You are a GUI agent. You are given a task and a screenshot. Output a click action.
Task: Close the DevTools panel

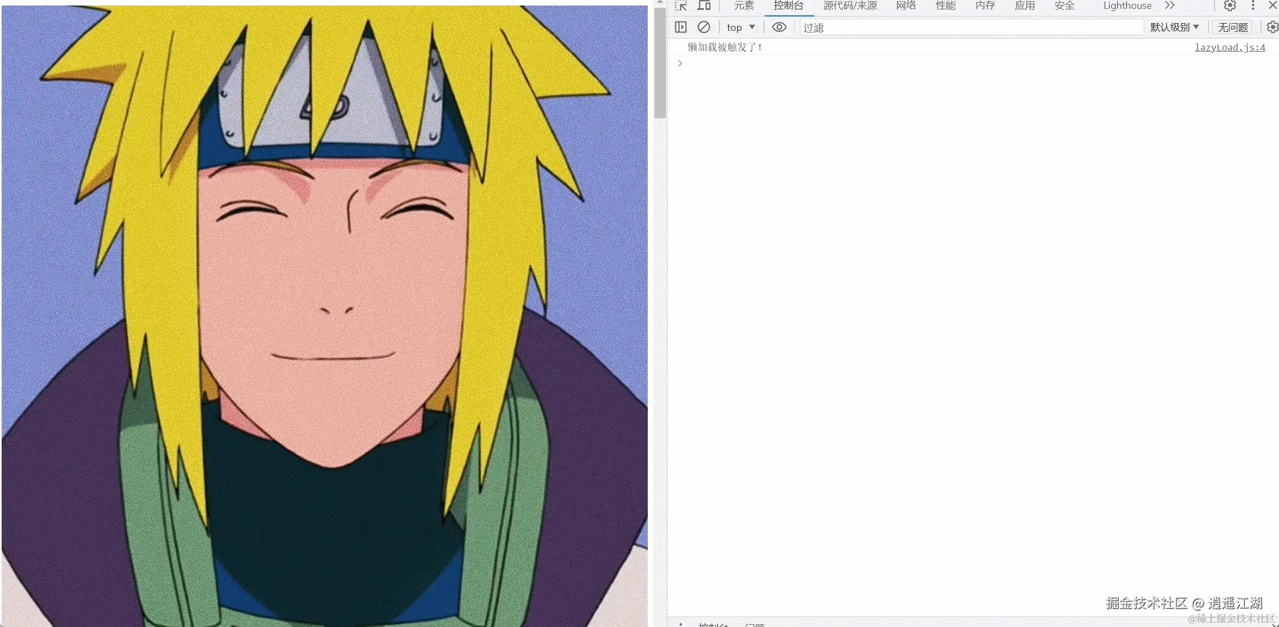point(1272,6)
